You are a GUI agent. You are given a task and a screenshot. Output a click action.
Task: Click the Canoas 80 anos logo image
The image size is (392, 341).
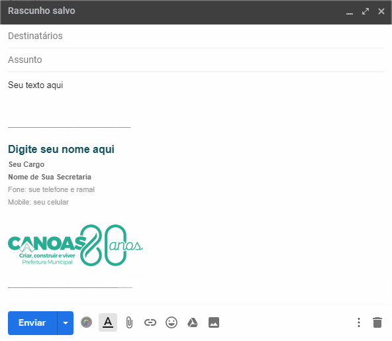click(x=75, y=245)
